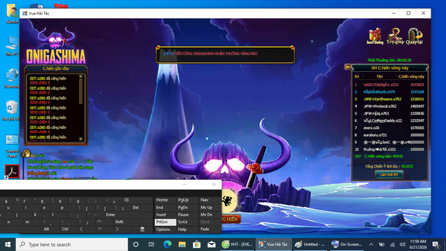The image size is (446, 251).
Task: Switch to the Untitled taskbar window
Action: pyautogui.click(x=309, y=245)
